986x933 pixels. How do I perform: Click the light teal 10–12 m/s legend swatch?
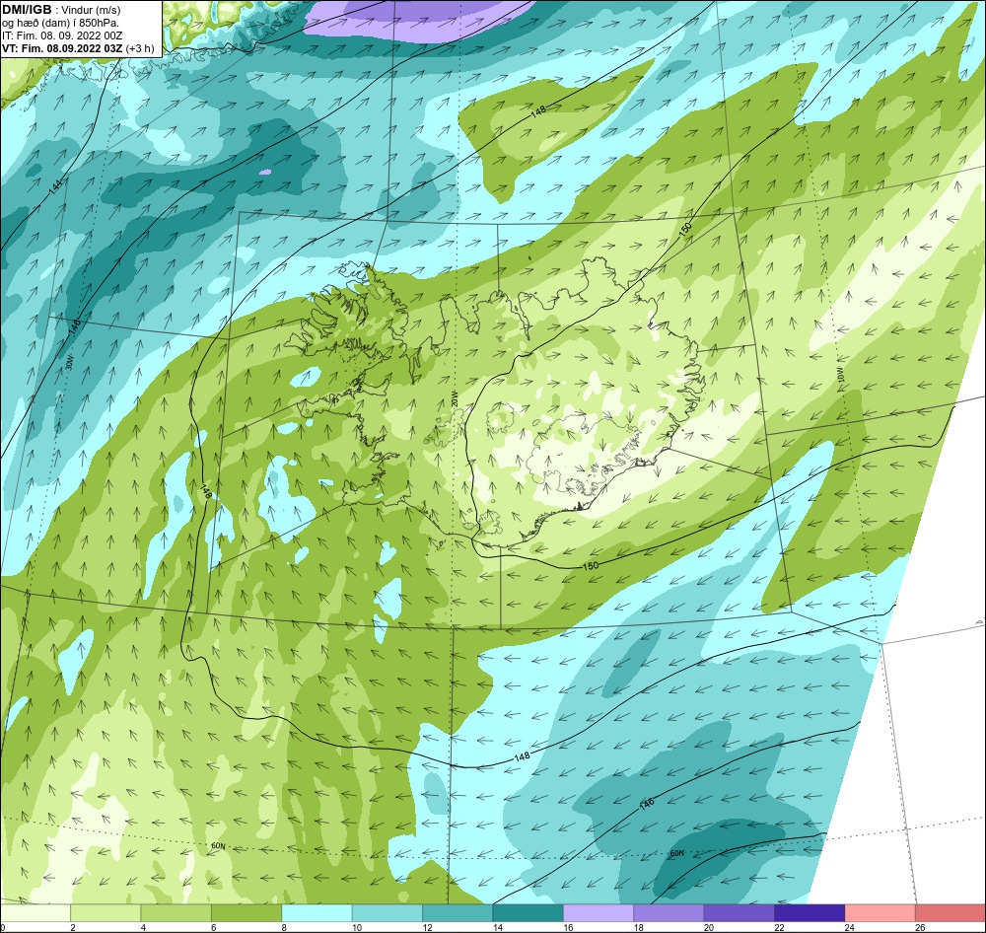click(387, 913)
